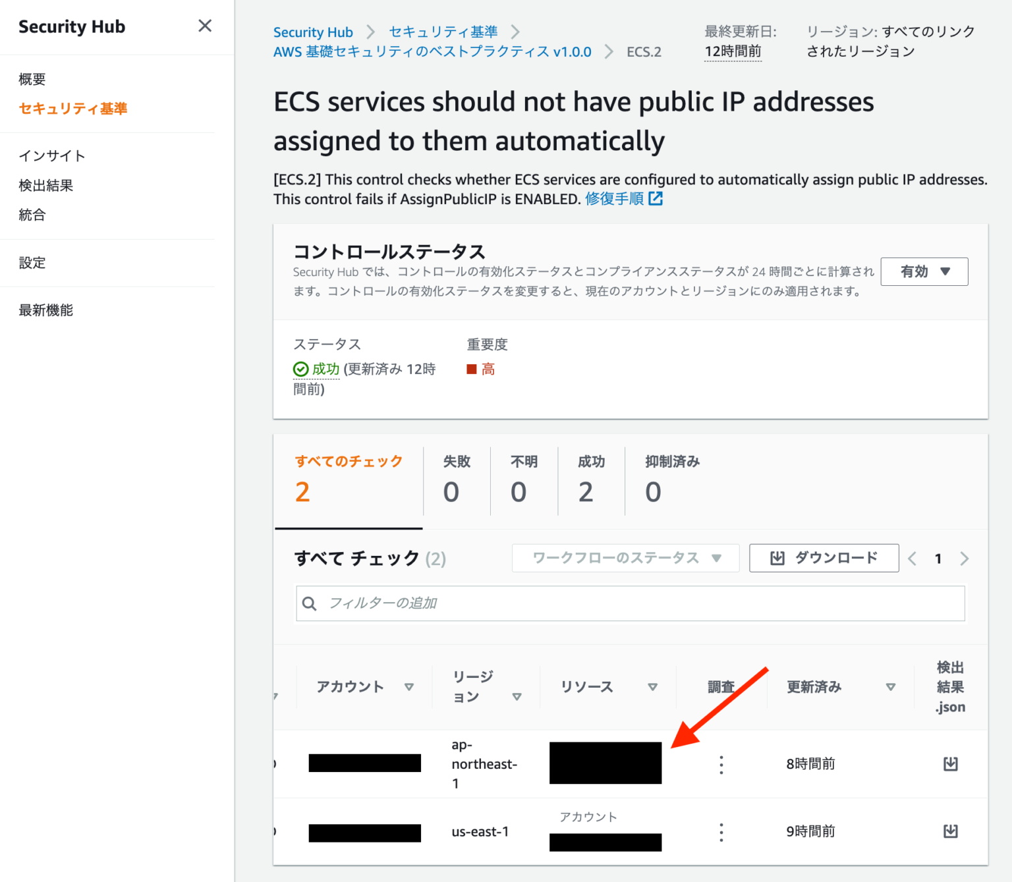1012x882 pixels.
Task: Download the 検出結果.json for the us-east-1 row
Action: pyautogui.click(x=950, y=831)
